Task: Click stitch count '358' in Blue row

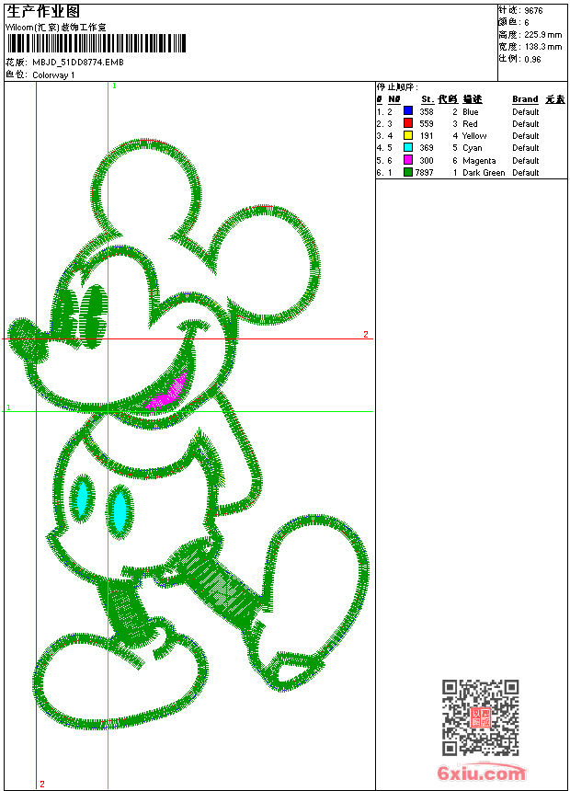Action: pyautogui.click(x=427, y=112)
